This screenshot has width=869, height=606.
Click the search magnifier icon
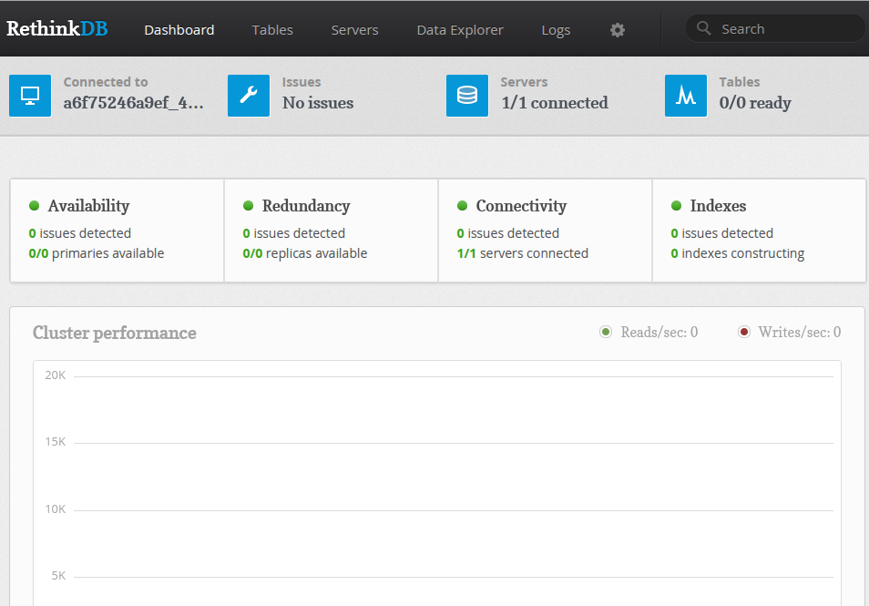(x=703, y=28)
